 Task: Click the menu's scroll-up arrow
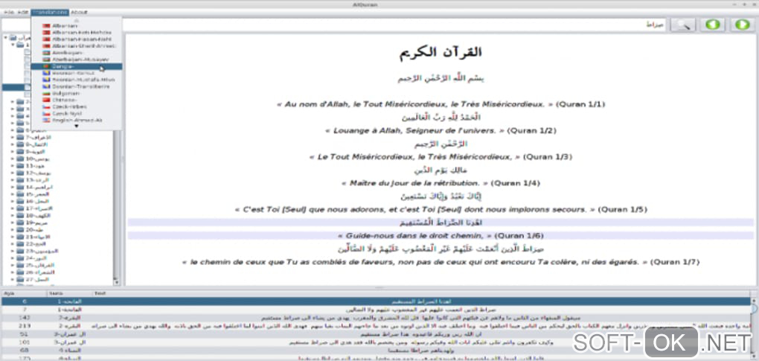[x=77, y=20]
